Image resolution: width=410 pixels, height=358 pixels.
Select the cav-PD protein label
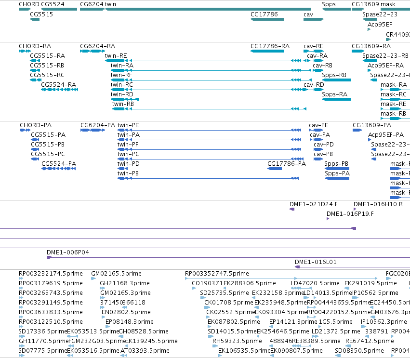point(324,145)
